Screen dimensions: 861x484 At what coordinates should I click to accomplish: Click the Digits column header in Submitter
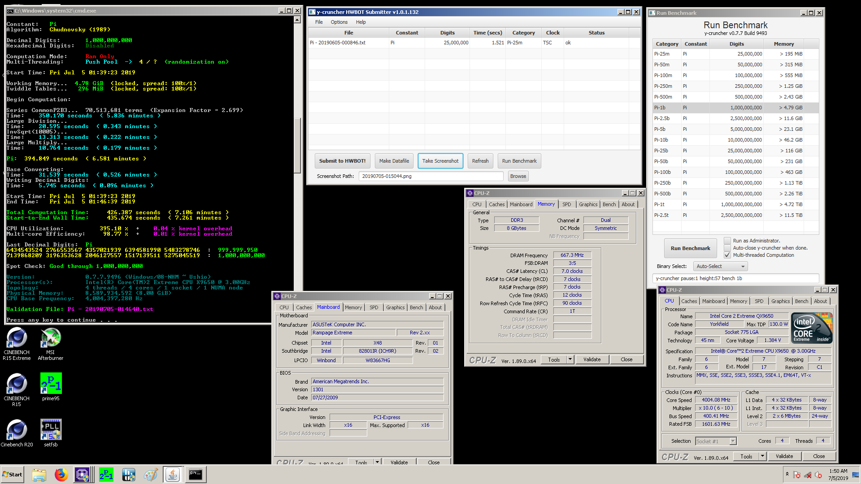(x=447, y=33)
